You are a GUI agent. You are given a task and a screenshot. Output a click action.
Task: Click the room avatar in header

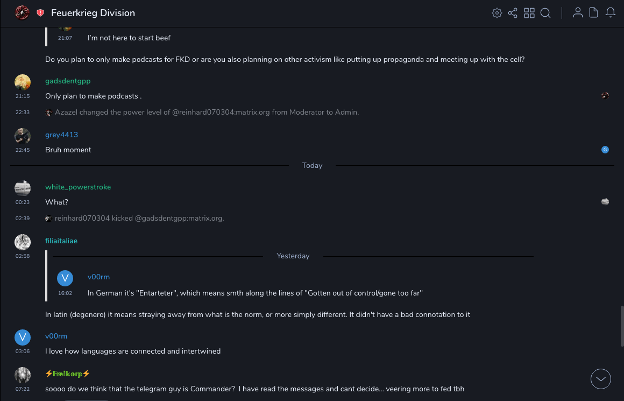click(x=22, y=13)
